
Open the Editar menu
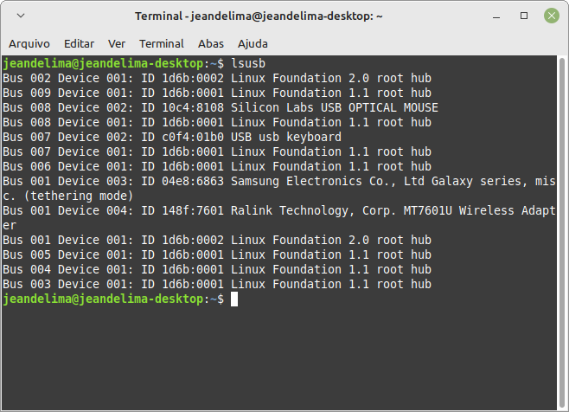tap(79, 44)
